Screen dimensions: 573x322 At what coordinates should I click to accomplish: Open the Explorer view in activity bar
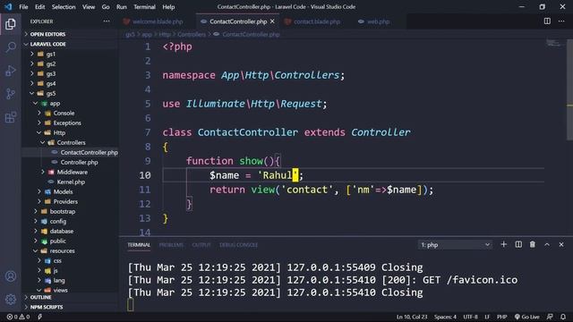(x=11, y=24)
